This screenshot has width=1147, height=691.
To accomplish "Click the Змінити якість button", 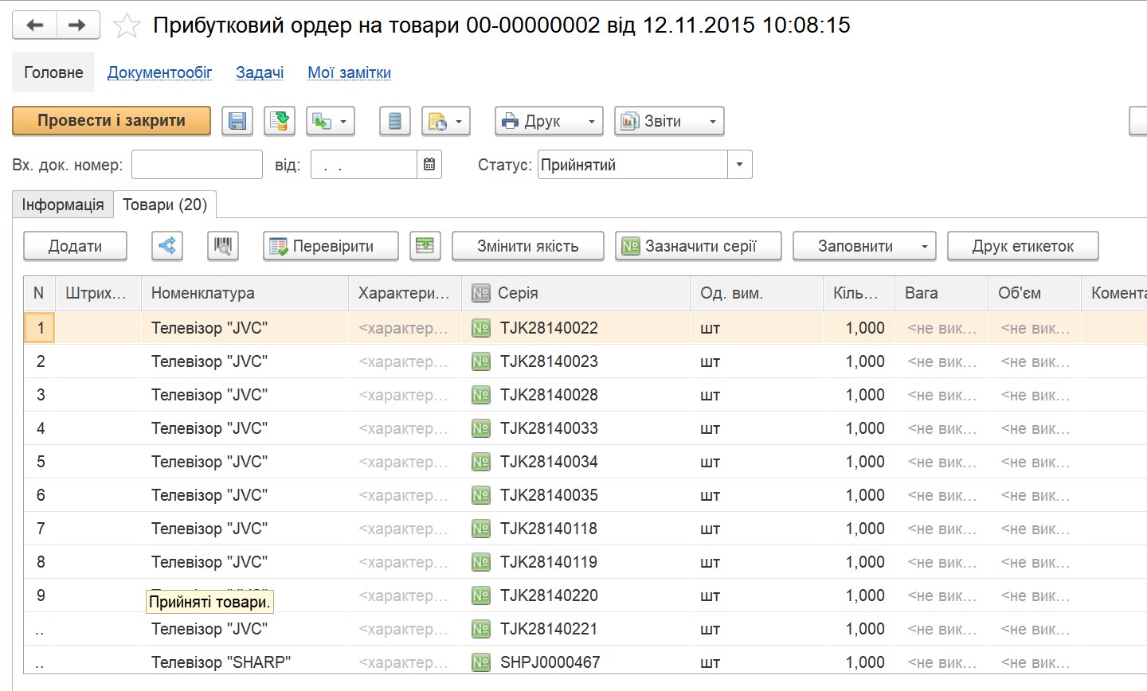I will (528, 246).
